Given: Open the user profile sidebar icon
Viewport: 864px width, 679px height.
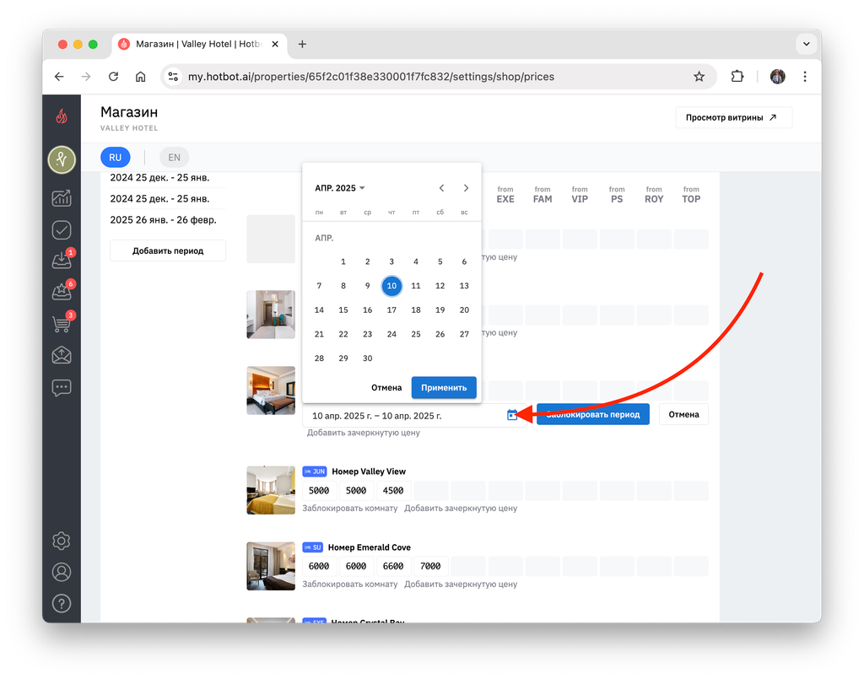Looking at the screenshot, I should 61,572.
